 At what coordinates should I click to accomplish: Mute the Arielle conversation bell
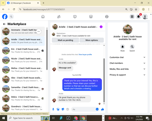click(123, 47)
